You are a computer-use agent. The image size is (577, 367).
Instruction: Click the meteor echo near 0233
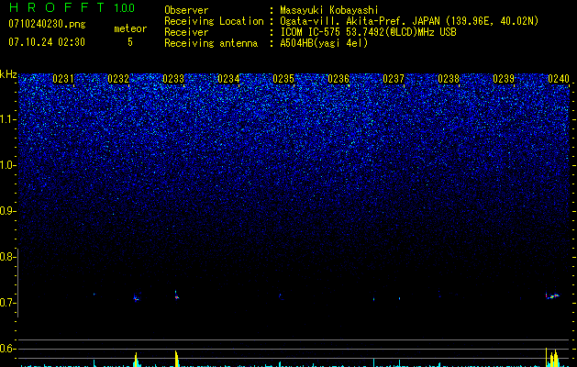click(177, 295)
